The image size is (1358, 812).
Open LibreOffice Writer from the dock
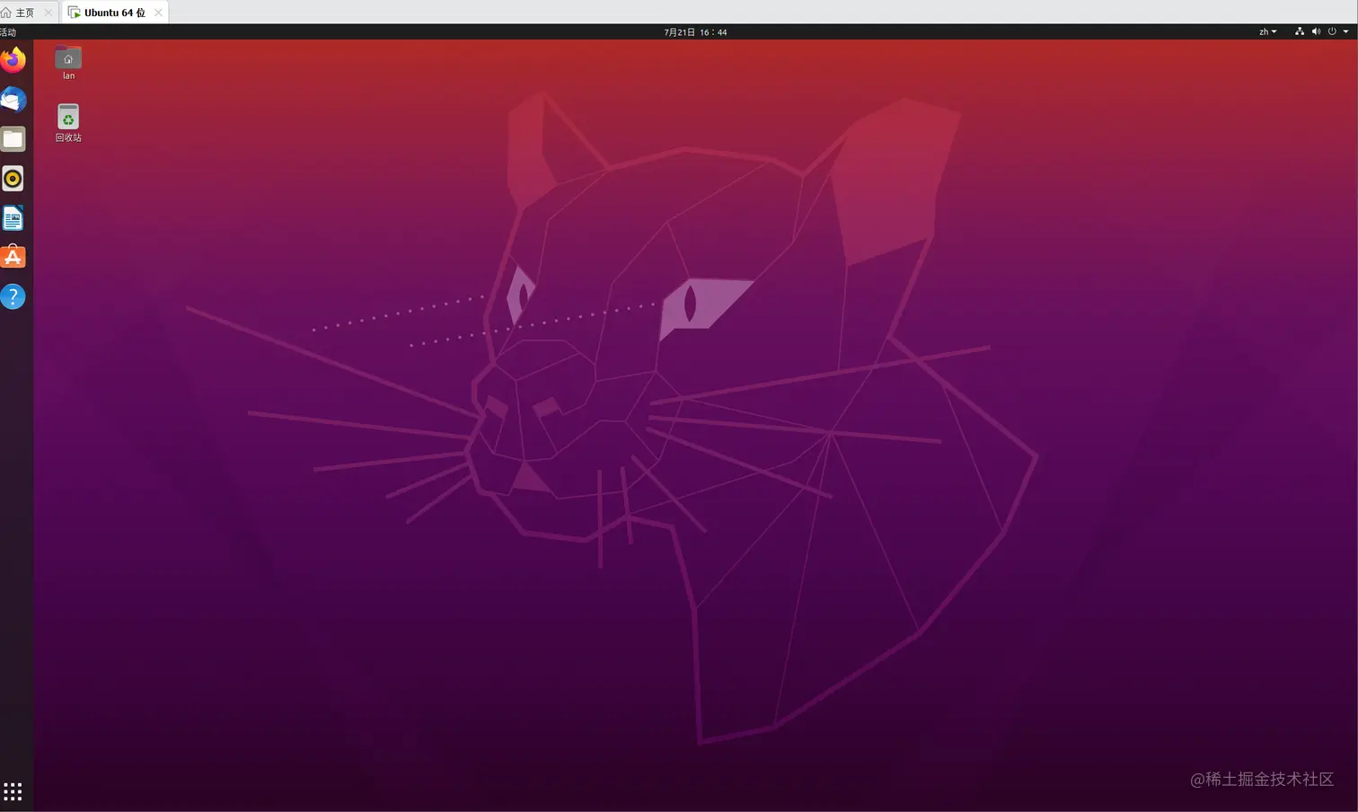pyautogui.click(x=13, y=218)
